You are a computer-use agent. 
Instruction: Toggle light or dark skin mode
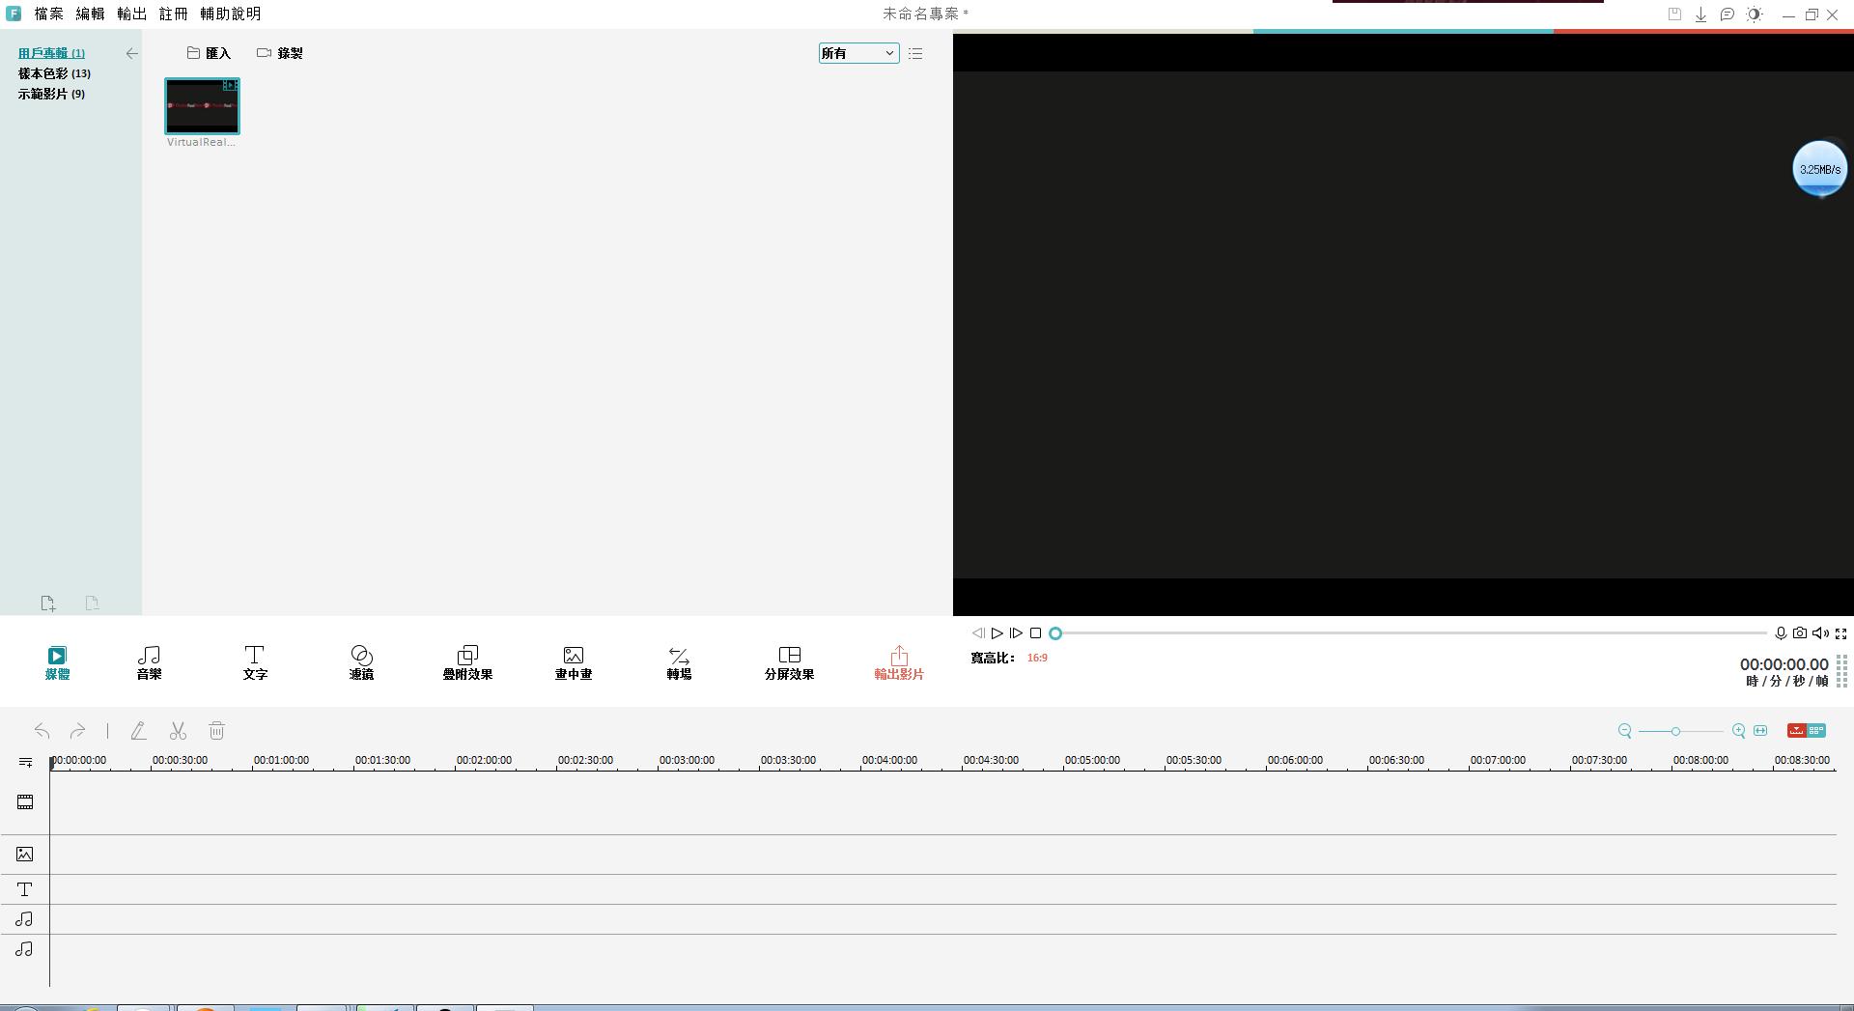point(1755,14)
